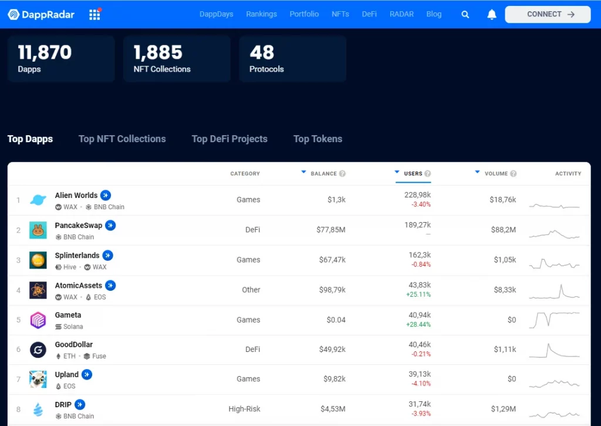Image resolution: width=601 pixels, height=426 pixels.
Task: Click the blue badge next to PancakeSwap
Action: pyautogui.click(x=110, y=225)
